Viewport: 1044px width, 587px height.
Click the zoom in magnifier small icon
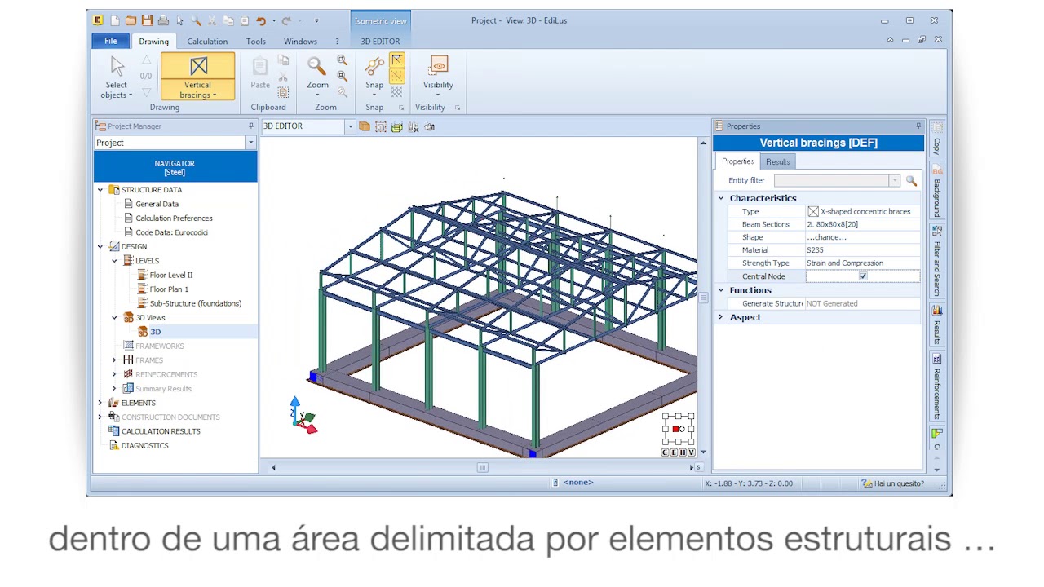342,60
